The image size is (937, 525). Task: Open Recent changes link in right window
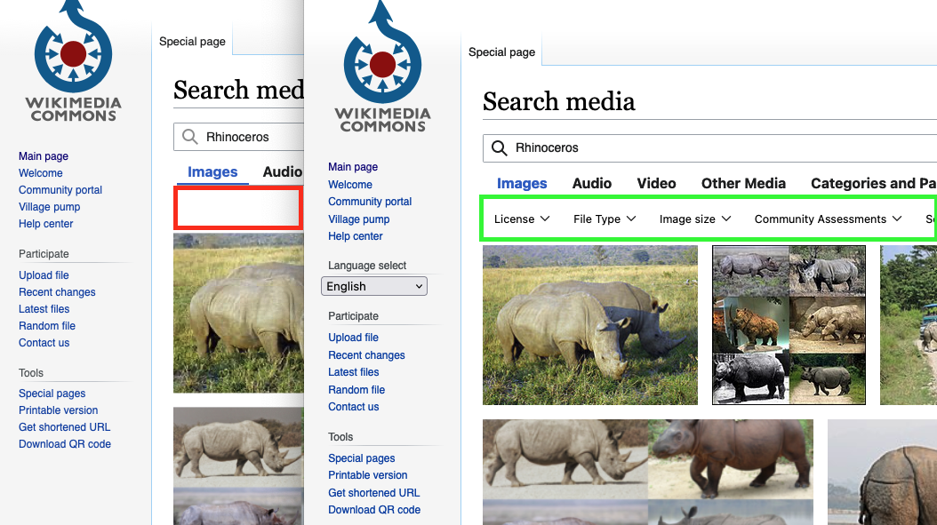tap(365, 354)
